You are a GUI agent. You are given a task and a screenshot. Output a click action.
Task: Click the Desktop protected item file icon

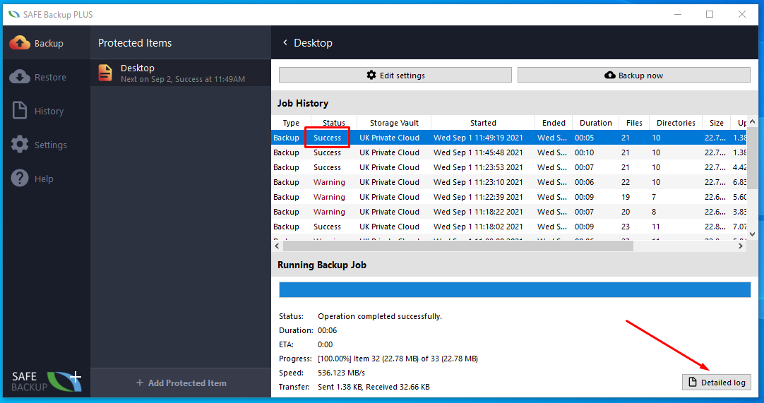tap(105, 73)
